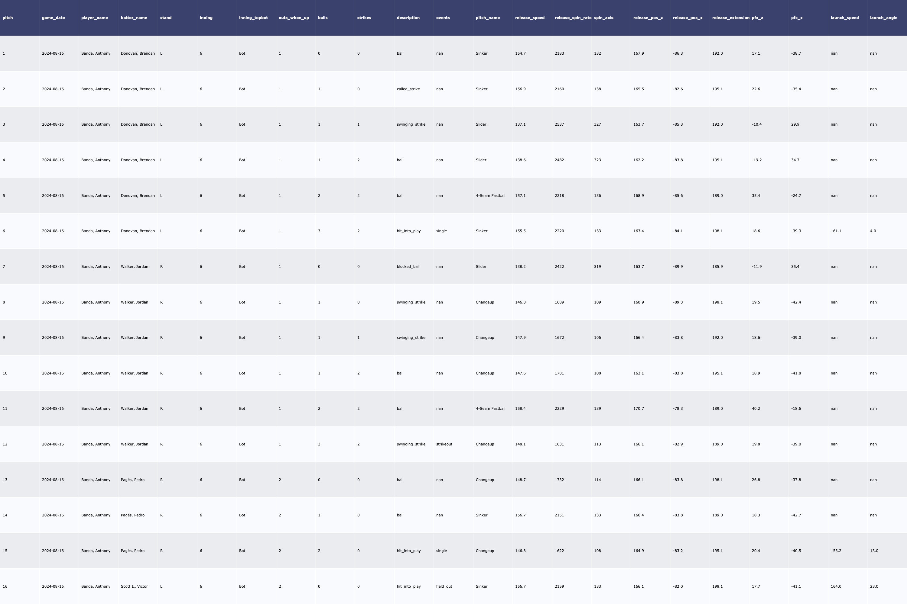Select the launch angle value 13.0
Screen dimensions: 907x604
874,551
